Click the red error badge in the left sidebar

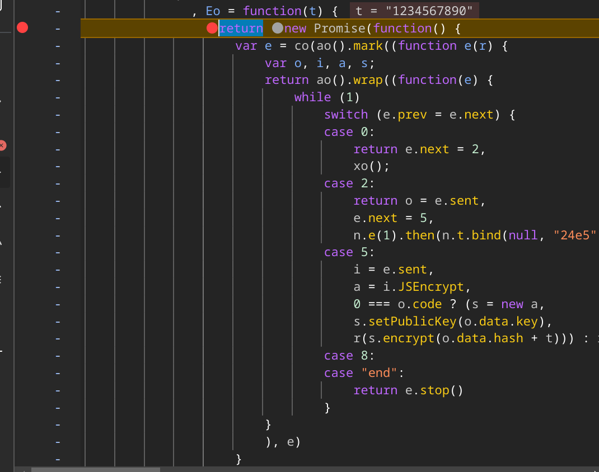coord(2,145)
